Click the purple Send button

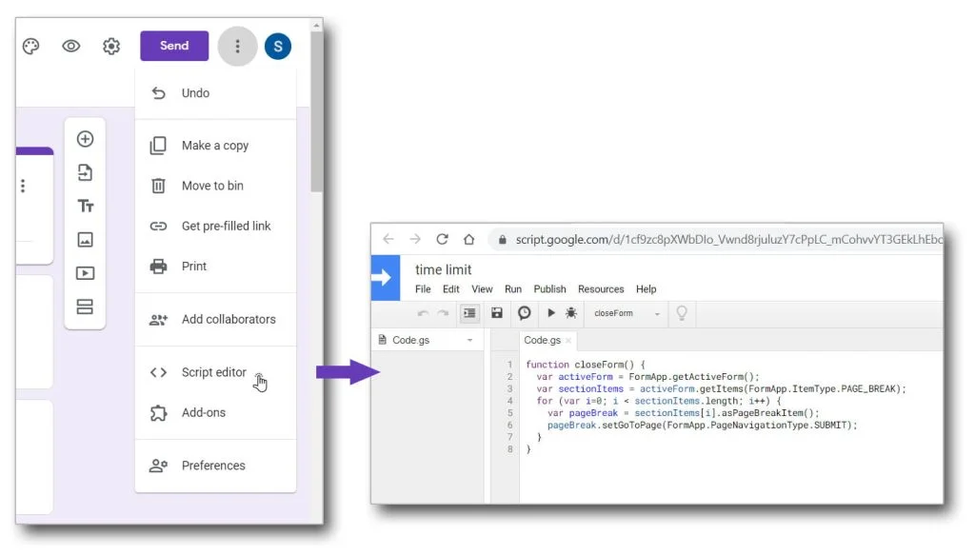pyautogui.click(x=174, y=46)
